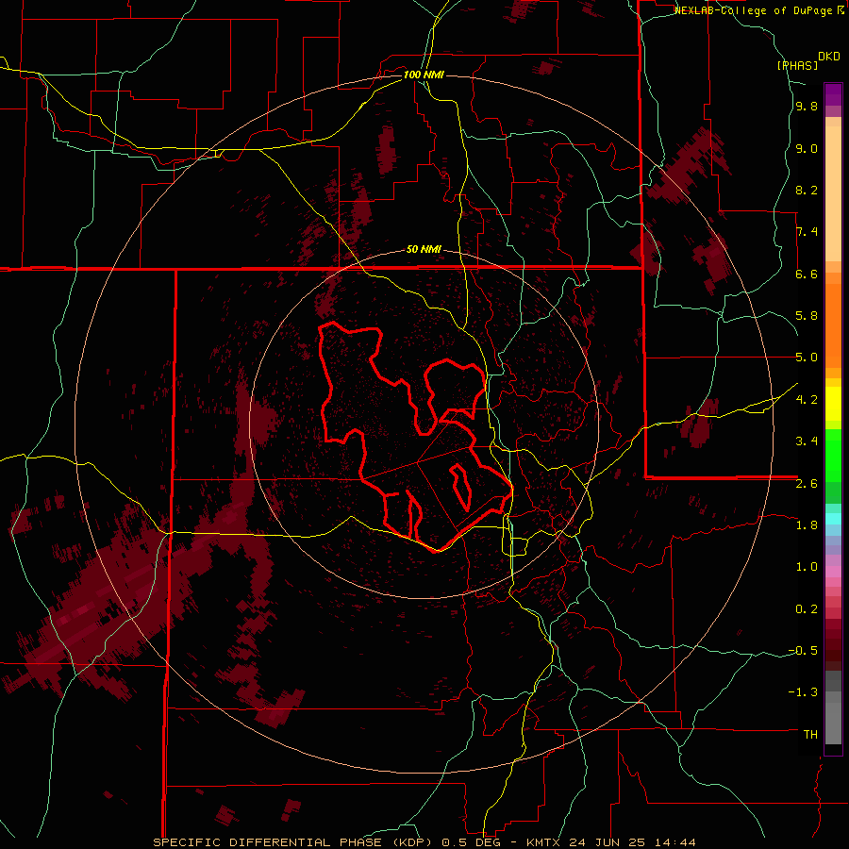The height and width of the screenshot is (849, 849).
Task: Click the "[PHAS]" label above the color bar
Action: [x=797, y=65]
